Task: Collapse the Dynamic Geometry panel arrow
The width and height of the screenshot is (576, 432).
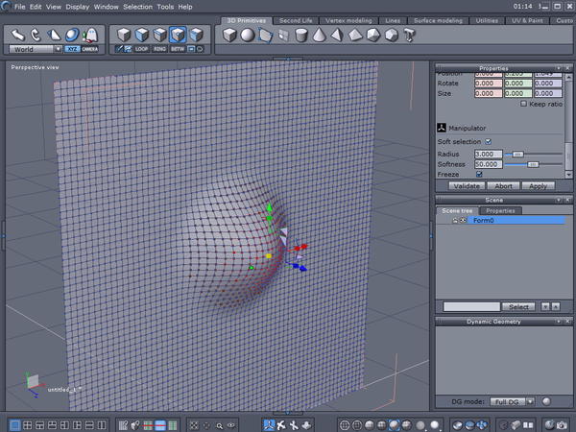Action: pos(559,322)
